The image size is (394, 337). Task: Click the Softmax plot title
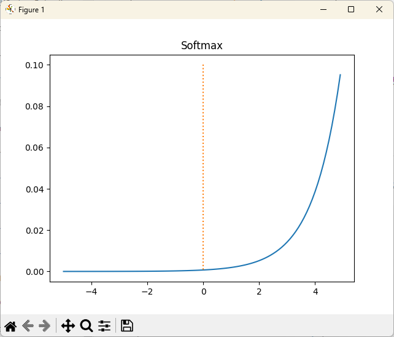201,46
